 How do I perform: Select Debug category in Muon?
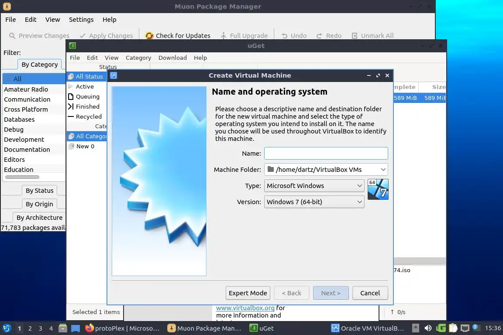(x=34, y=130)
